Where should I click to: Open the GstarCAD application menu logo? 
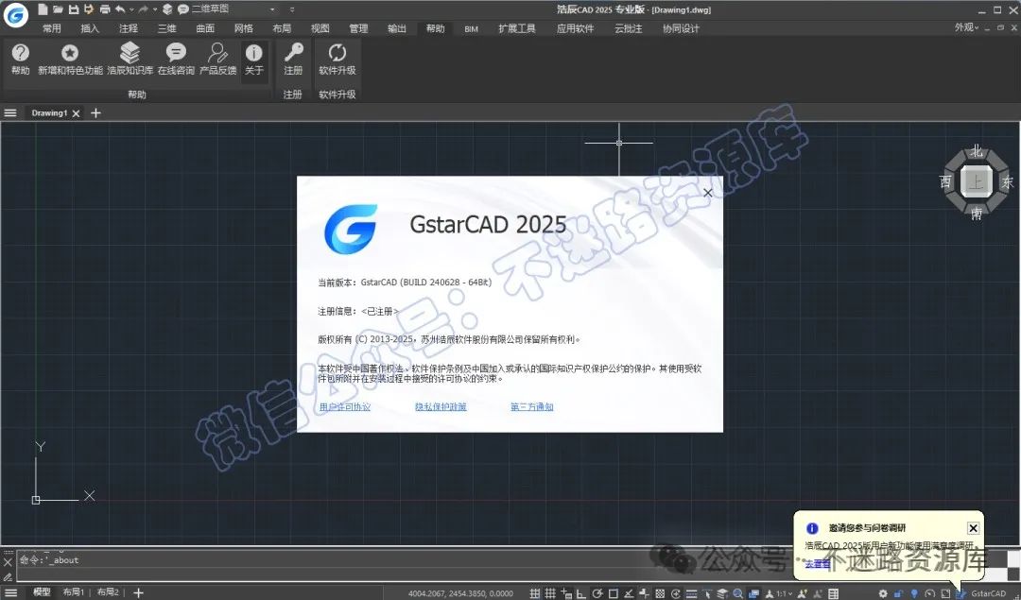coord(16,14)
